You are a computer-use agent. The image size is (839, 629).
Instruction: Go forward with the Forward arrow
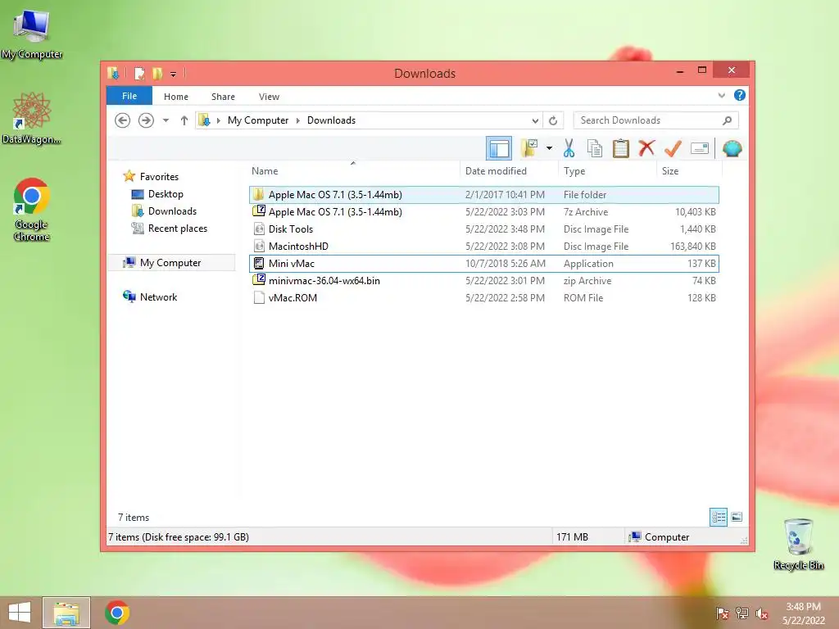[x=146, y=120]
